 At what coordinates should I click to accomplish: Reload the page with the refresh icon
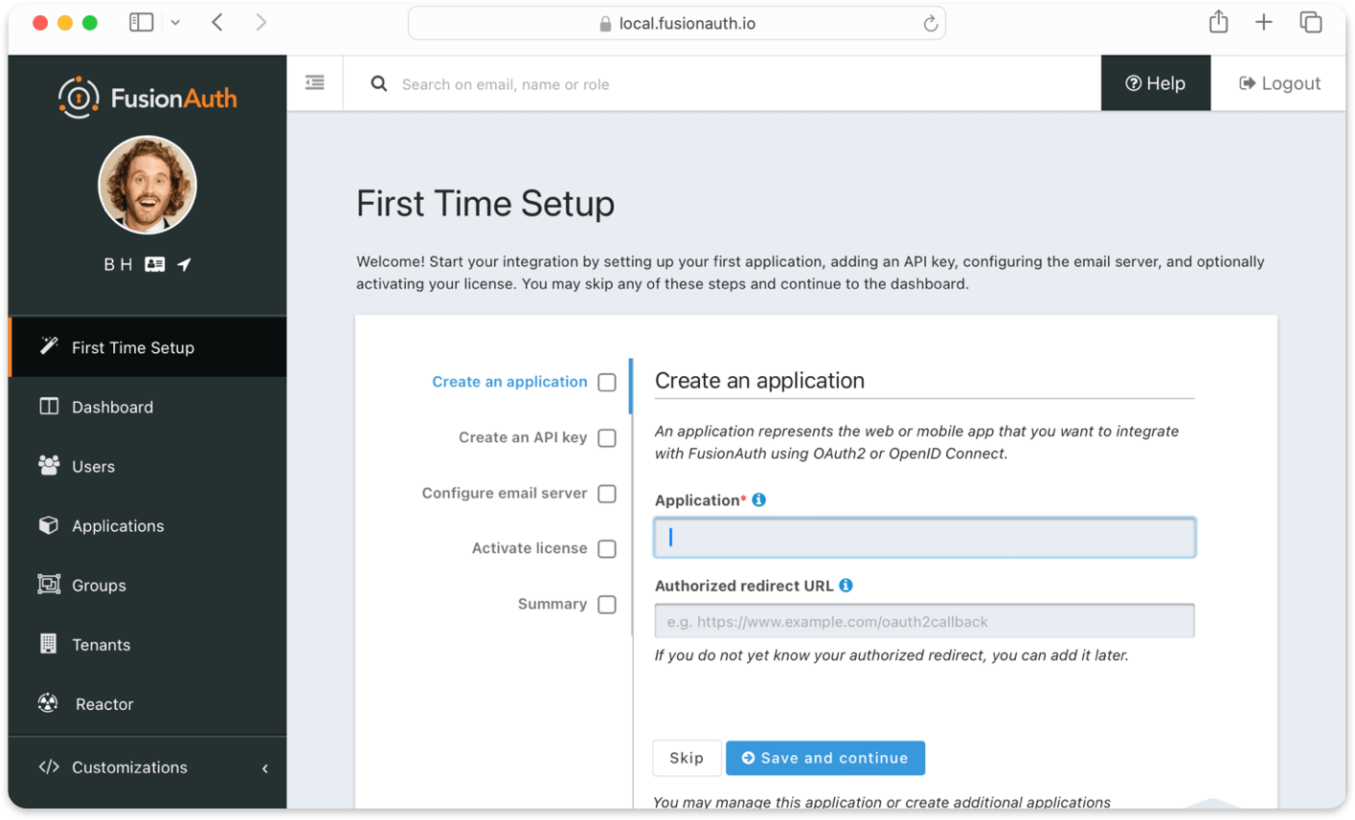[930, 24]
